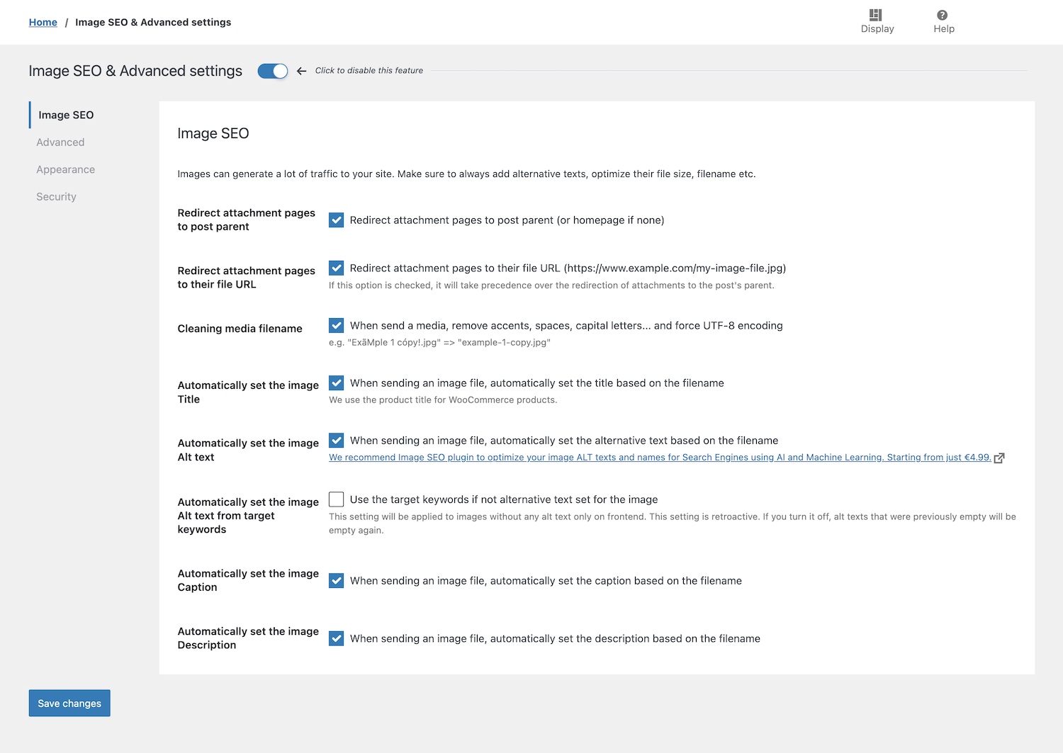Go to Home via breadcrumb link
The image size is (1063, 753).
(43, 22)
